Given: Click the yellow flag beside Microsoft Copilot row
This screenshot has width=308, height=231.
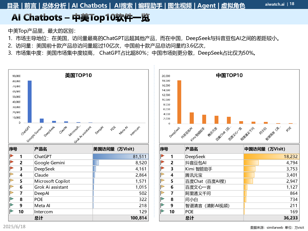Looking at the screenshot, I should point(11,181).
